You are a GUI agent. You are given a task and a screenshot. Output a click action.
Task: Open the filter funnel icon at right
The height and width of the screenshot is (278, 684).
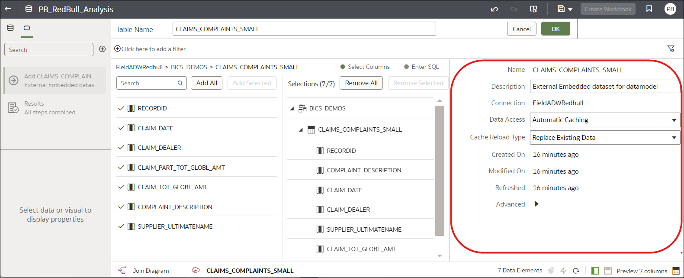[671, 48]
